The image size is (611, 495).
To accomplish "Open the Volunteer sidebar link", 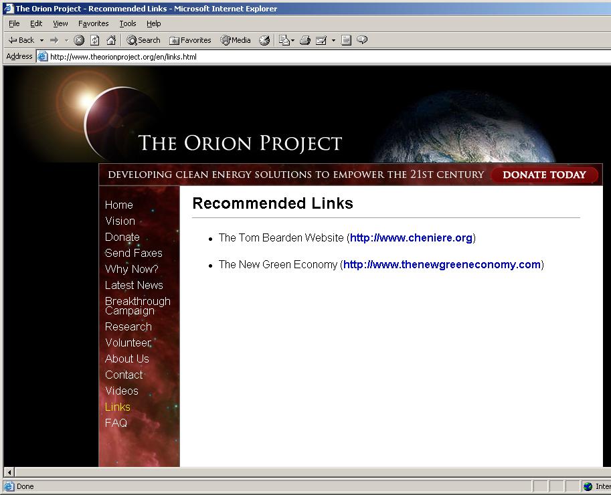I will pos(128,342).
